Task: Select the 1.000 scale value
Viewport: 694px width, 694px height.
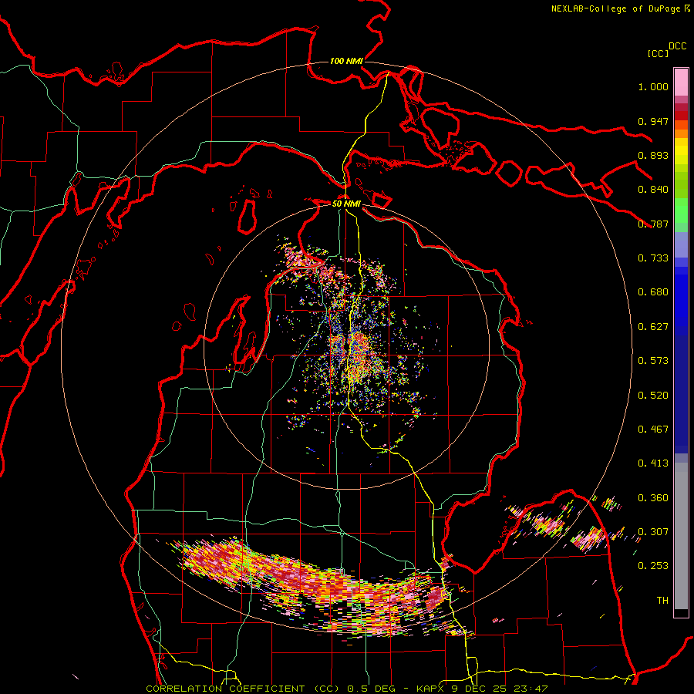Action: (x=653, y=86)
